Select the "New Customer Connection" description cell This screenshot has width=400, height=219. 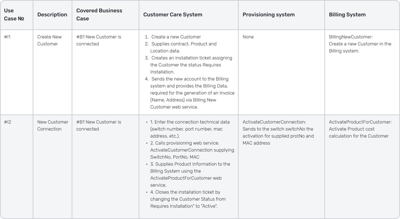(53, 126)
